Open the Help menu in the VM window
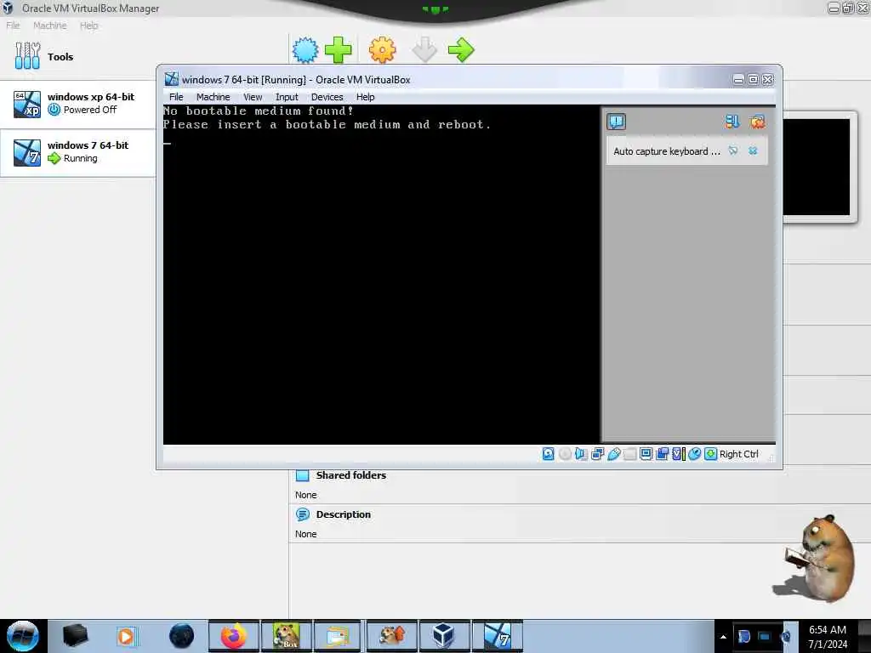This screenshot has height=653, width=871. 366,97
